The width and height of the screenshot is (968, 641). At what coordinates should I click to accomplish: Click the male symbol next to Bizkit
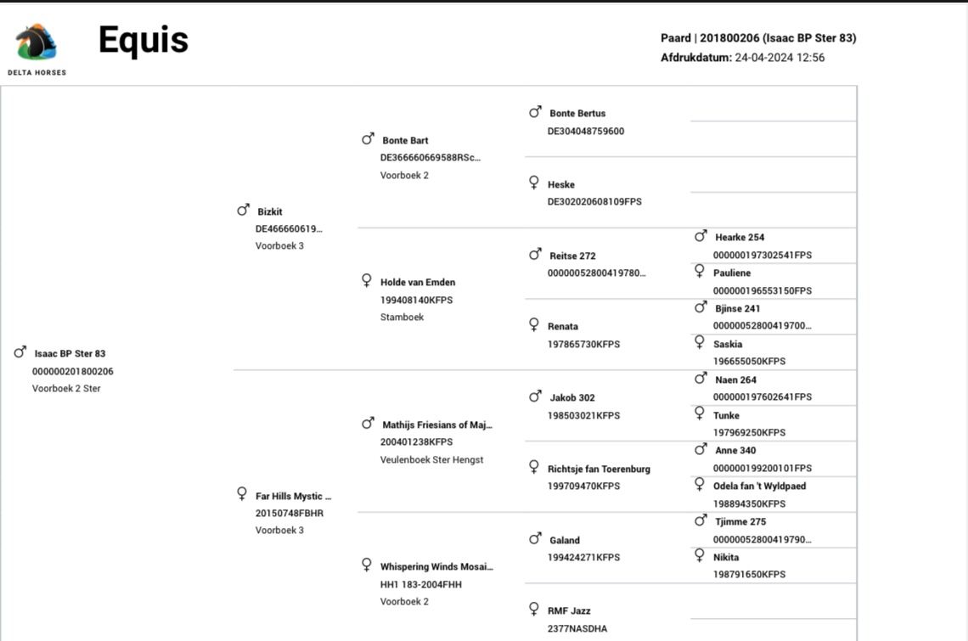pyautogui.click(x=243, y=210)
